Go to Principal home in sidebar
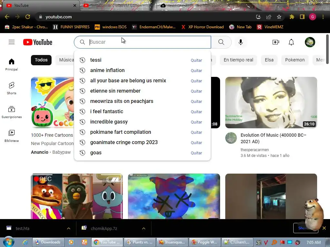 tap(12, 64)
